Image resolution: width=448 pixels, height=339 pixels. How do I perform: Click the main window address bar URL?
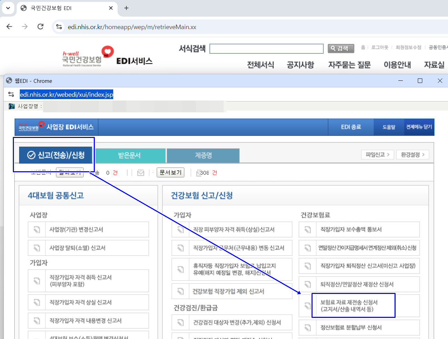tap(132, 27)
